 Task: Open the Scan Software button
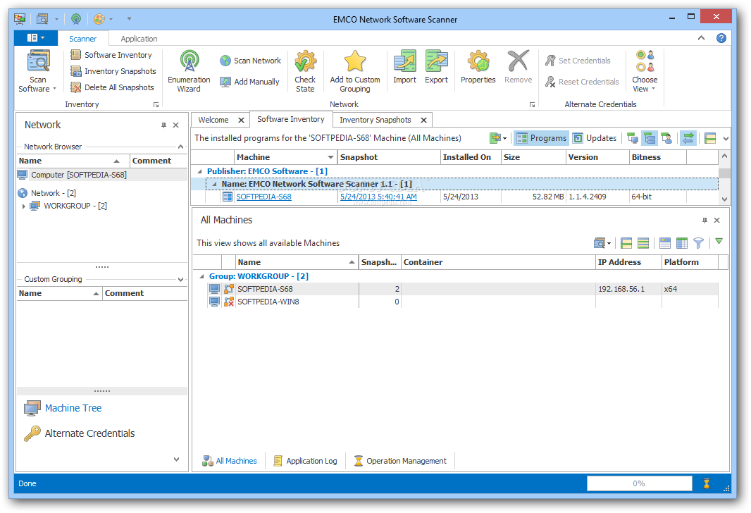coord(37,71)
